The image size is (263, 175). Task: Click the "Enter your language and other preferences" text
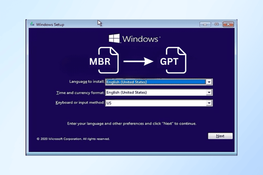pos(132,124)
